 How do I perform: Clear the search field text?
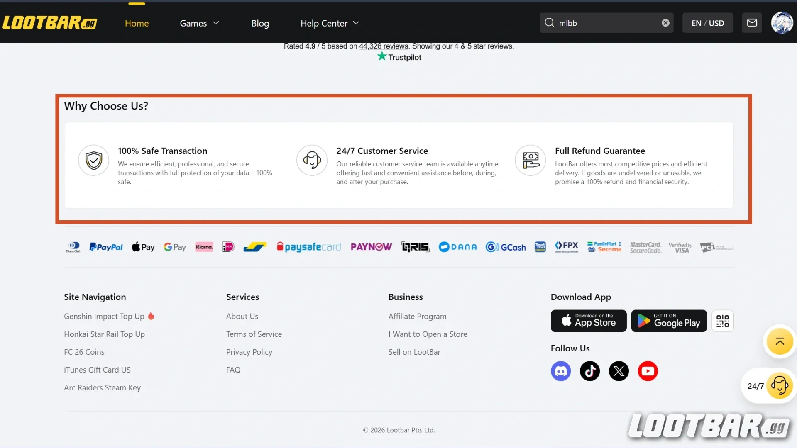(x=665, y=23)
